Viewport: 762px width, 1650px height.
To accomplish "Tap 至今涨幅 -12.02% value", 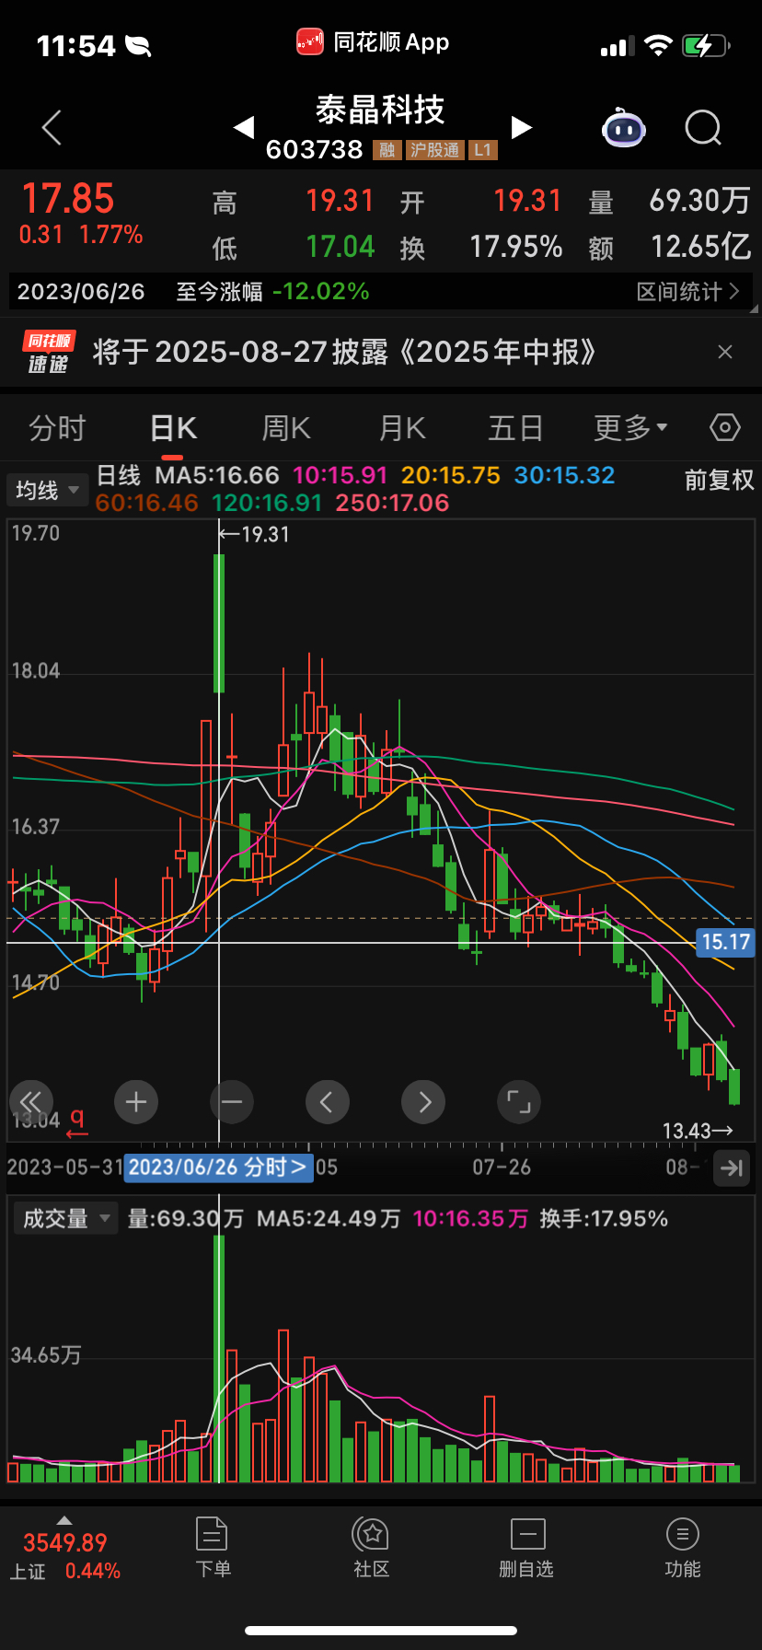I will [x=320, y=292].
